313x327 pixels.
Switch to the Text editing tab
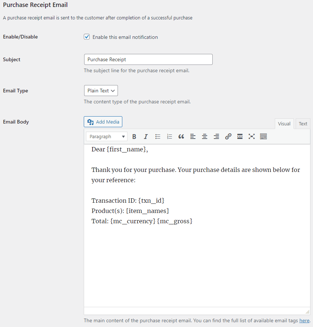click(x=302, y=124)
